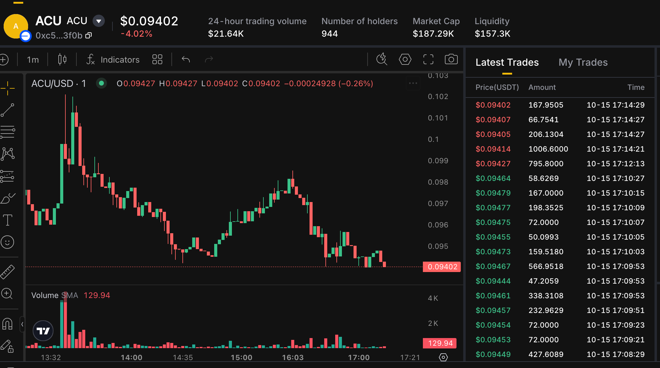Click current price label 0.09402 on axis
This screenshot has width=660, height=368.
pos(442,267)
